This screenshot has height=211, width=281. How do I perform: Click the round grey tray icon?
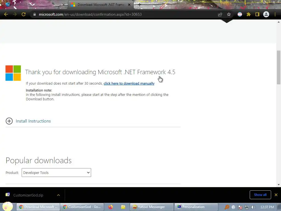pyautogui.click(x=233, y=207)
